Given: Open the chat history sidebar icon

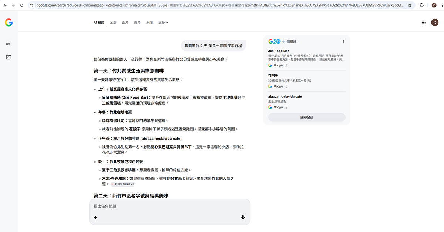Looking at the screenshot, I should click(8, 43).
